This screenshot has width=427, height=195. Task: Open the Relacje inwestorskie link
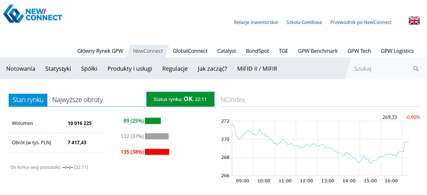pyautogui.click(x=256, y=22)
